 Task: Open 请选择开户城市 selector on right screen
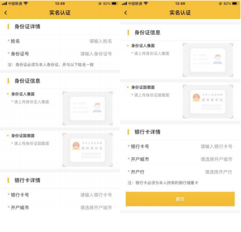click(216, 159)
